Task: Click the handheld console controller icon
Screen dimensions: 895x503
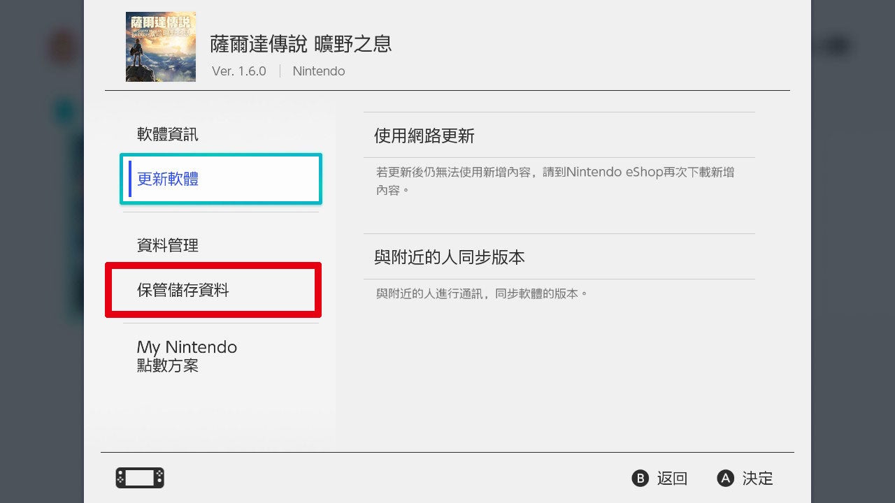Action: pos(140,478)
